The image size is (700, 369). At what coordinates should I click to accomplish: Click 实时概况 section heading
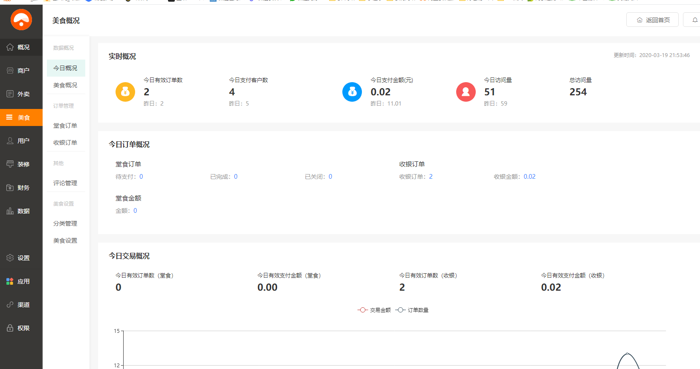coord(122,56)
